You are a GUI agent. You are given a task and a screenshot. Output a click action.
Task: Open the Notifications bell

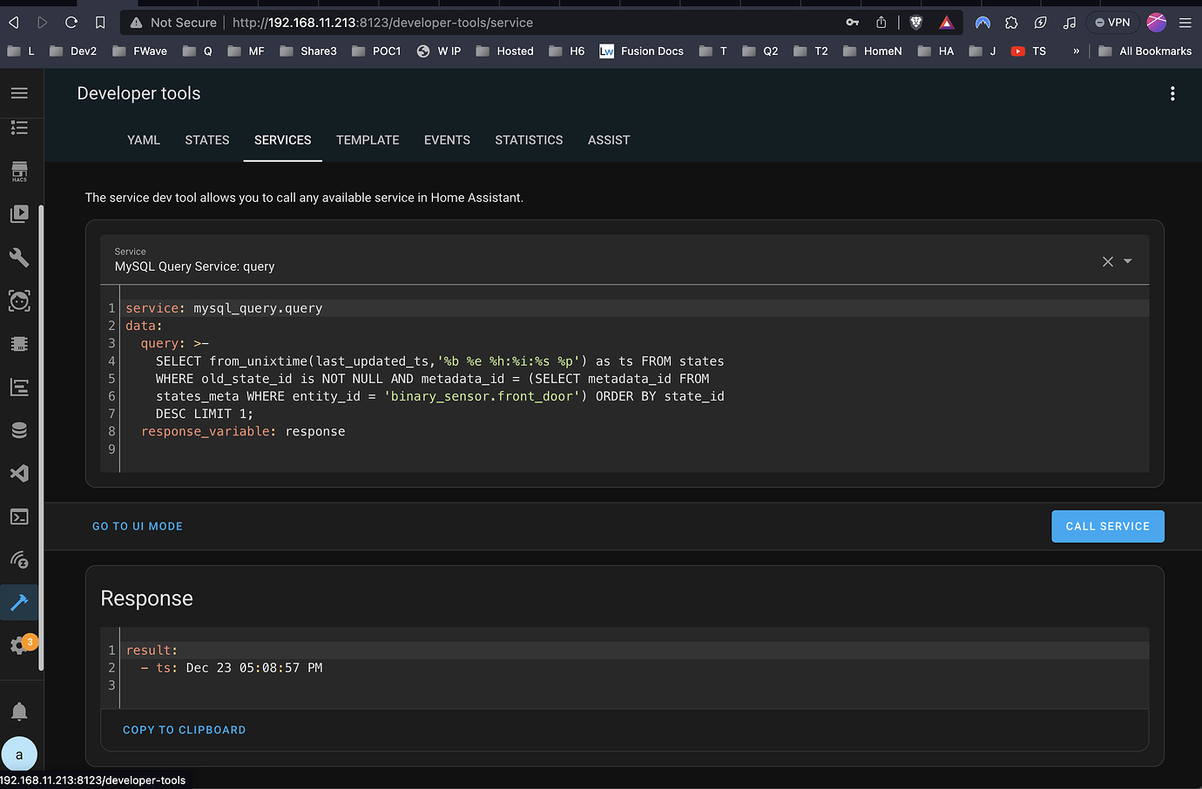[x=19, y=711]
